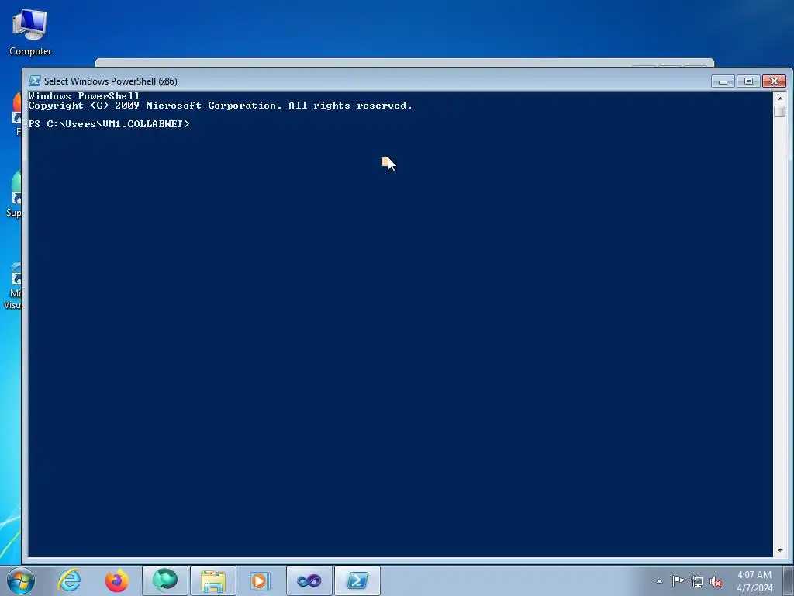
Task: Click the 'Windows PowerShell' header line in console
Action: click(84, 95)
